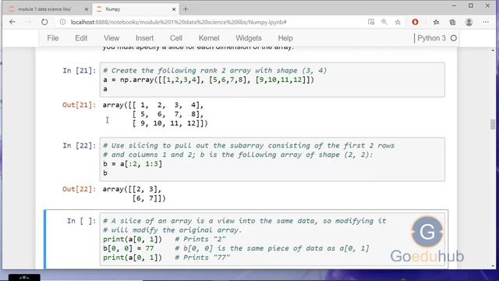Open the red Opera extension icon

(415, 22)
